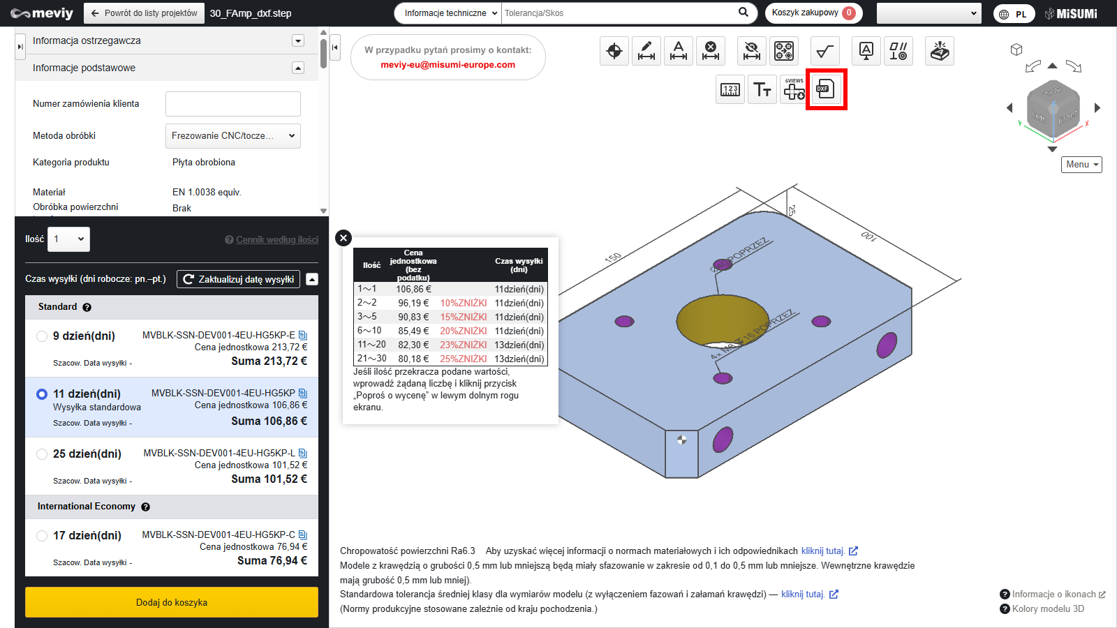
Task: Click the DXF export icon
Action: pyautogui.click(x=826, y=89)
